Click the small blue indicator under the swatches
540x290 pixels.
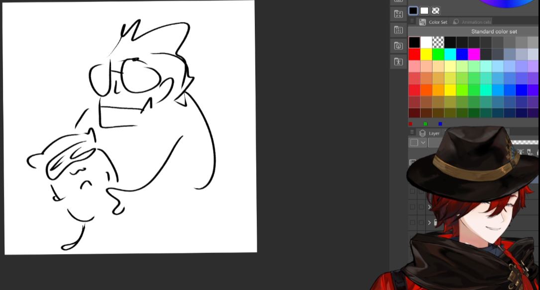pos(440,124)
